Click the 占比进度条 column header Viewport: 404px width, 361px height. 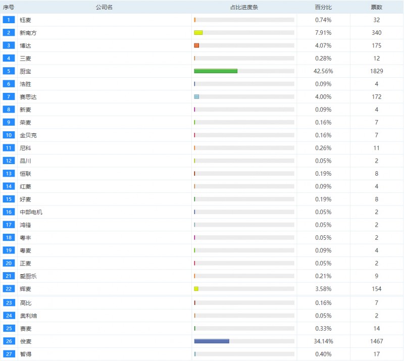[244, 7]
